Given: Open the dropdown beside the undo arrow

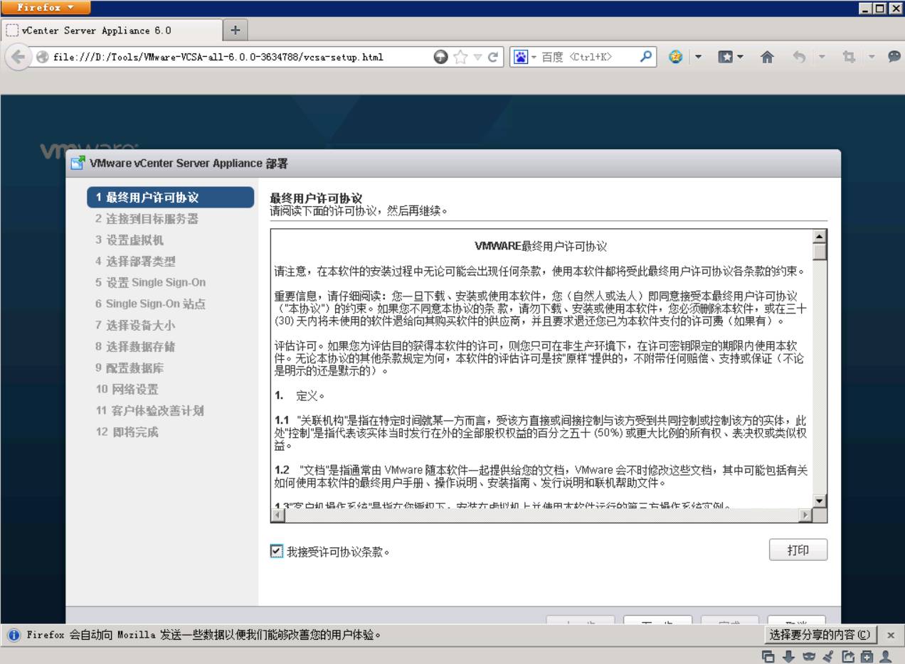Looking at the screenshot, I should [x=820, y=57].
